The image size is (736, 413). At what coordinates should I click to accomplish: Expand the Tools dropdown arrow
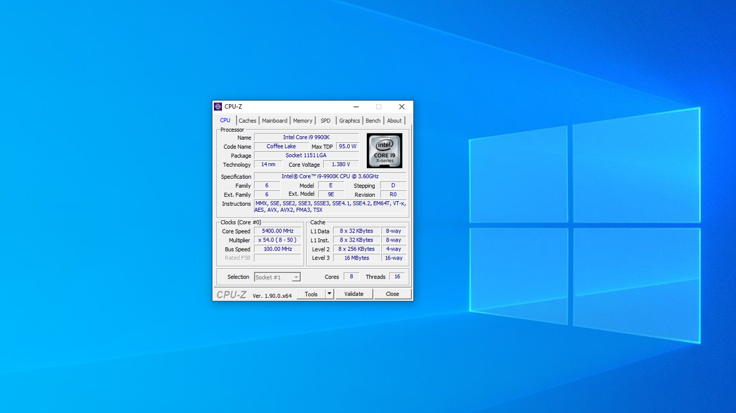point(329,294)
